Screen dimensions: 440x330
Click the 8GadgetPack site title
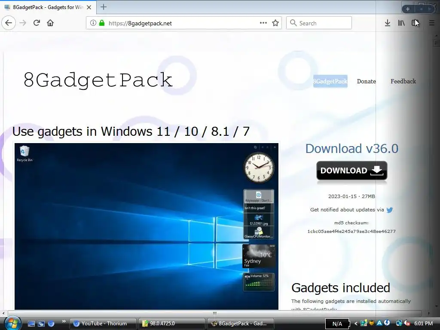[x=98, y=80]
